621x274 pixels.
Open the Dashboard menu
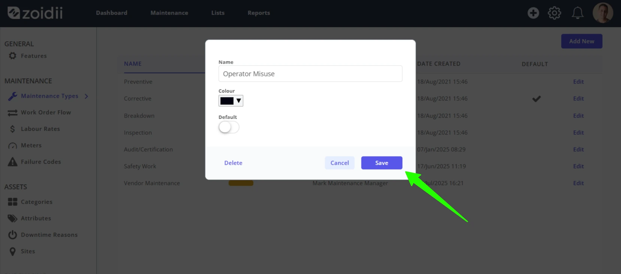(112, 13)
